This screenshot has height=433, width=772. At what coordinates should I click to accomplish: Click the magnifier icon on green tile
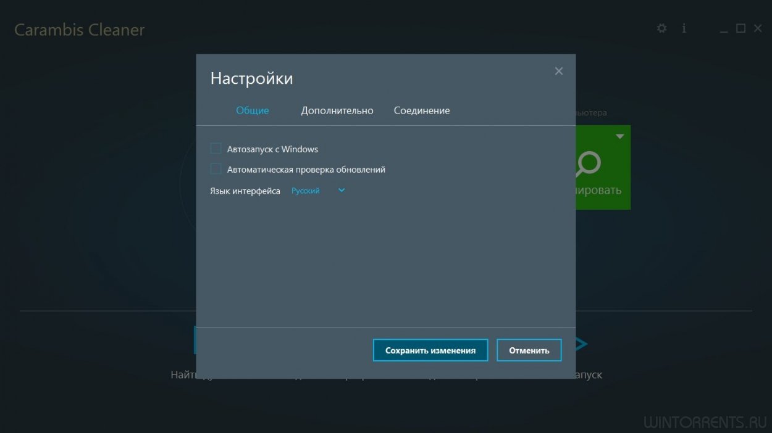pos(588,162)
